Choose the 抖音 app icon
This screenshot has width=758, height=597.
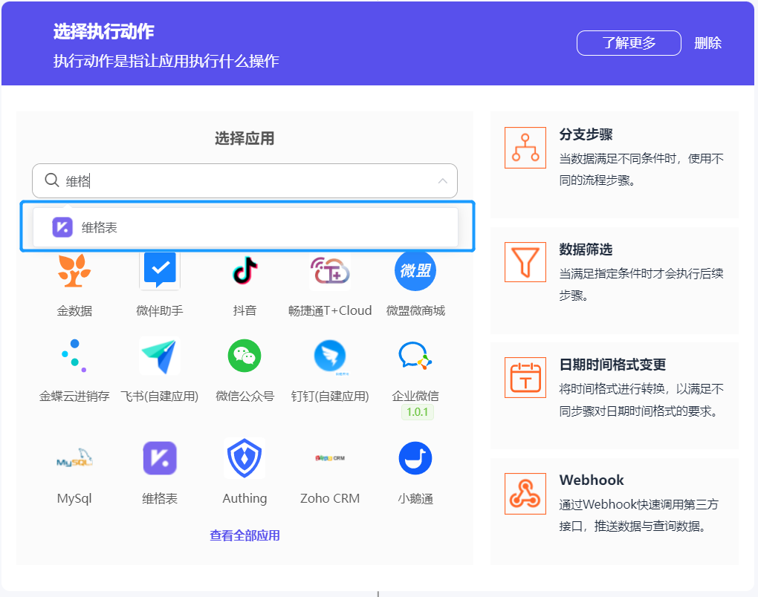coord(244,270)
